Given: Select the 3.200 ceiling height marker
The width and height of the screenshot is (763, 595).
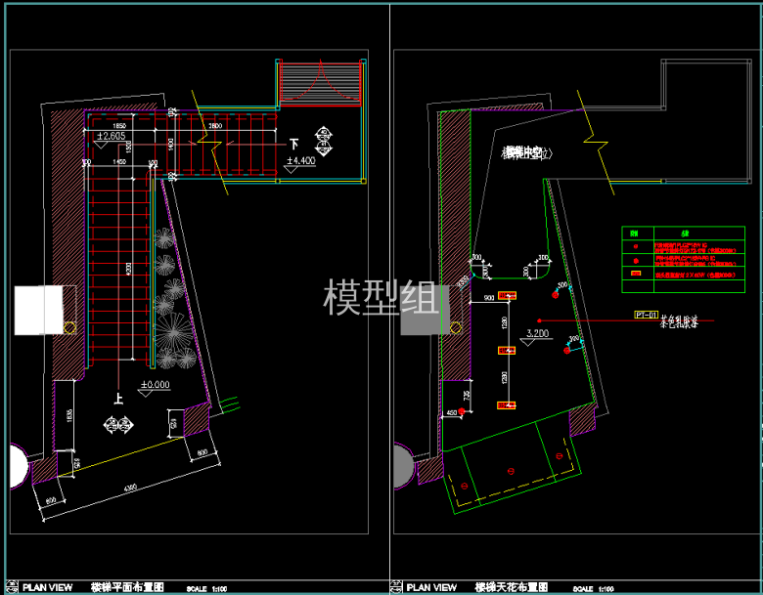Looking at the screenshot, I should tap(538, 334).
